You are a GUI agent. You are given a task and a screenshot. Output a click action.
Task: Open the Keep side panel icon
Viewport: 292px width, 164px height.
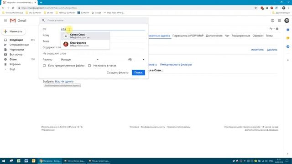[x=288, y=38]
